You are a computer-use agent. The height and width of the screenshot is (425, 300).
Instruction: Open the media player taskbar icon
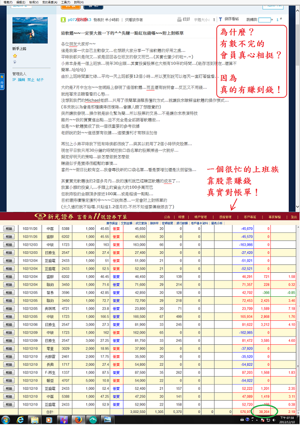[49, 420]
